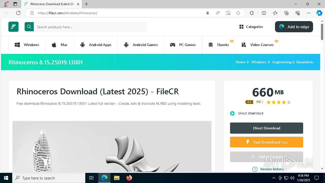Image resolution: width=325 pixels, height=183 pixels.
Task: Click the FileCR logo icon
Action: pos(13,27)
